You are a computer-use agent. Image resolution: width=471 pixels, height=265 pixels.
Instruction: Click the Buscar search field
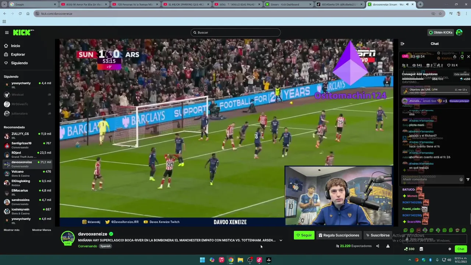[235, 32]
